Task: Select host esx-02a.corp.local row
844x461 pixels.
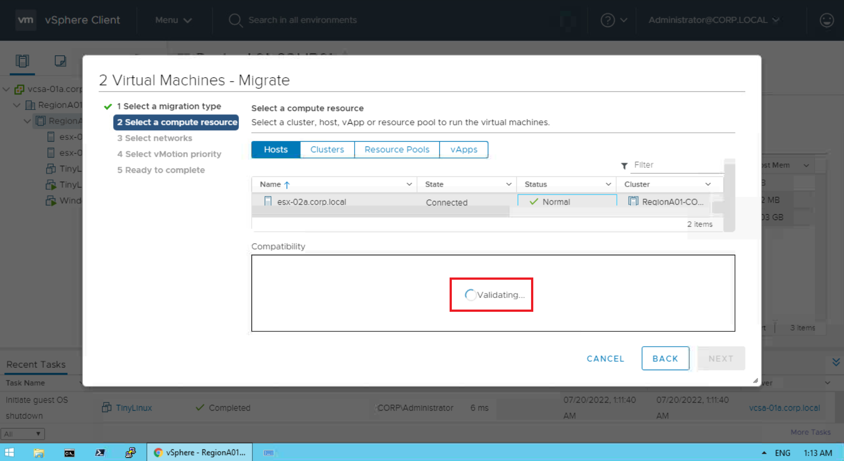Action: coord(487,201)
